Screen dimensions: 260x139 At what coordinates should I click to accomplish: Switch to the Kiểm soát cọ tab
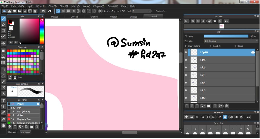(13, 132)
